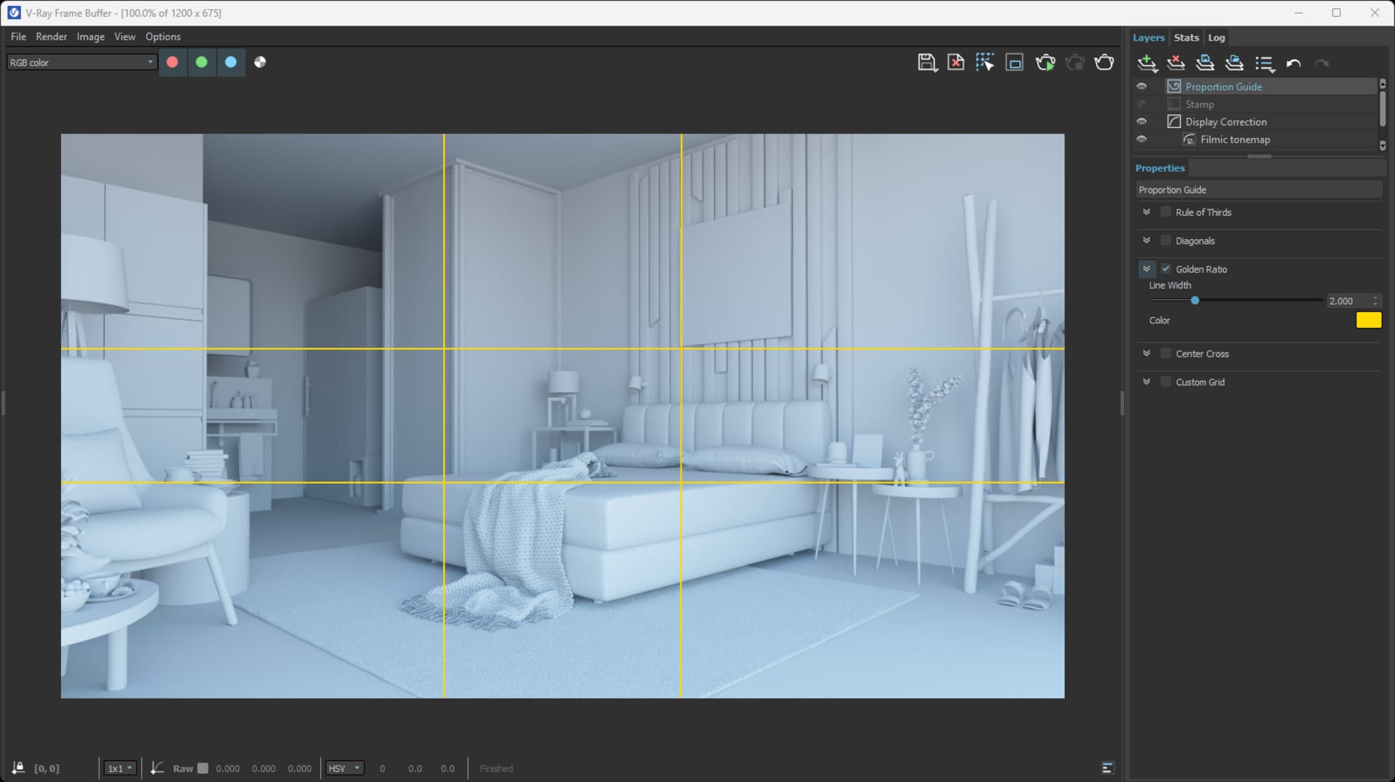Select the Display Correction layer
1395x782 pixels.
1270,121
